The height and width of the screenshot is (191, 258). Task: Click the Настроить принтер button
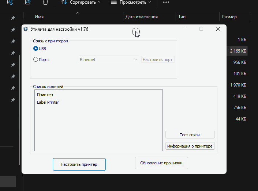79,164
